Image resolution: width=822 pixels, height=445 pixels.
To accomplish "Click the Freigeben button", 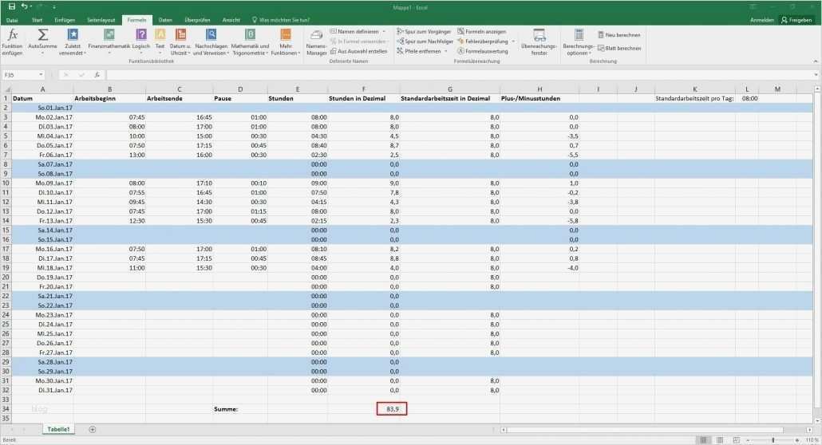I will 796,20.
